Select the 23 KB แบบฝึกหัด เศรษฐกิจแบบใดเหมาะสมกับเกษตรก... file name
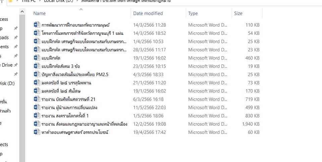 click(84, 50)
